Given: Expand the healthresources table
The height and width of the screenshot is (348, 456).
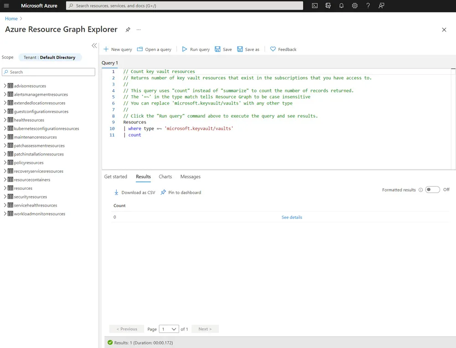Looking at the screenshot, I should [x=5, y=120].
